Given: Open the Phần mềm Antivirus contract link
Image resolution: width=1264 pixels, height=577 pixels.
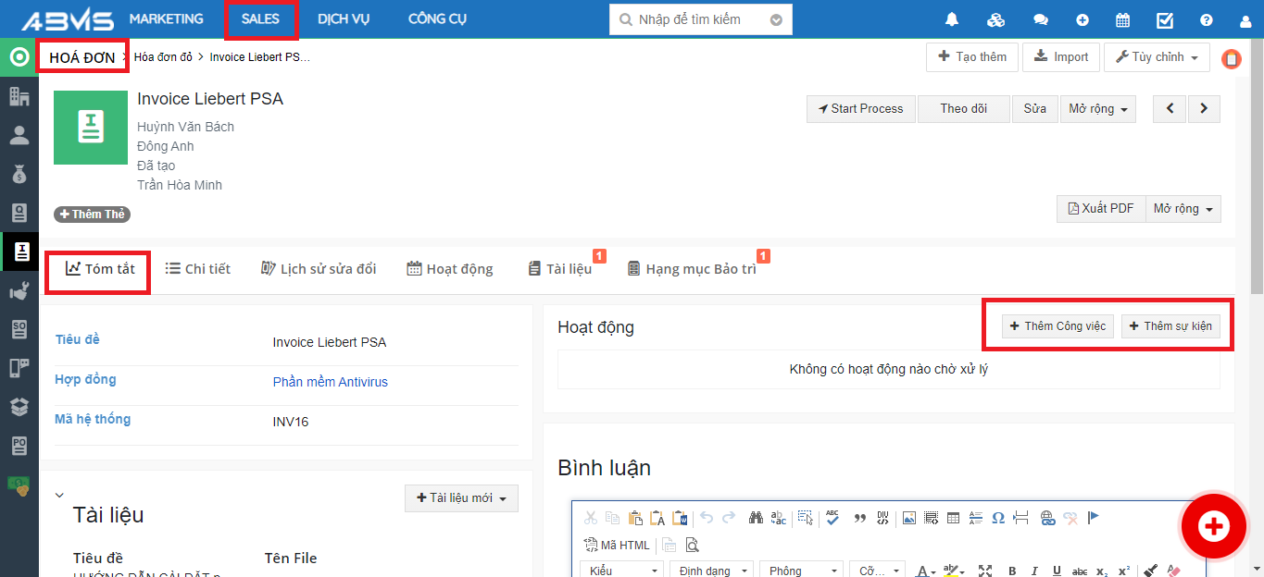Looking at the screenshot, I should click(x=330, y=382).
